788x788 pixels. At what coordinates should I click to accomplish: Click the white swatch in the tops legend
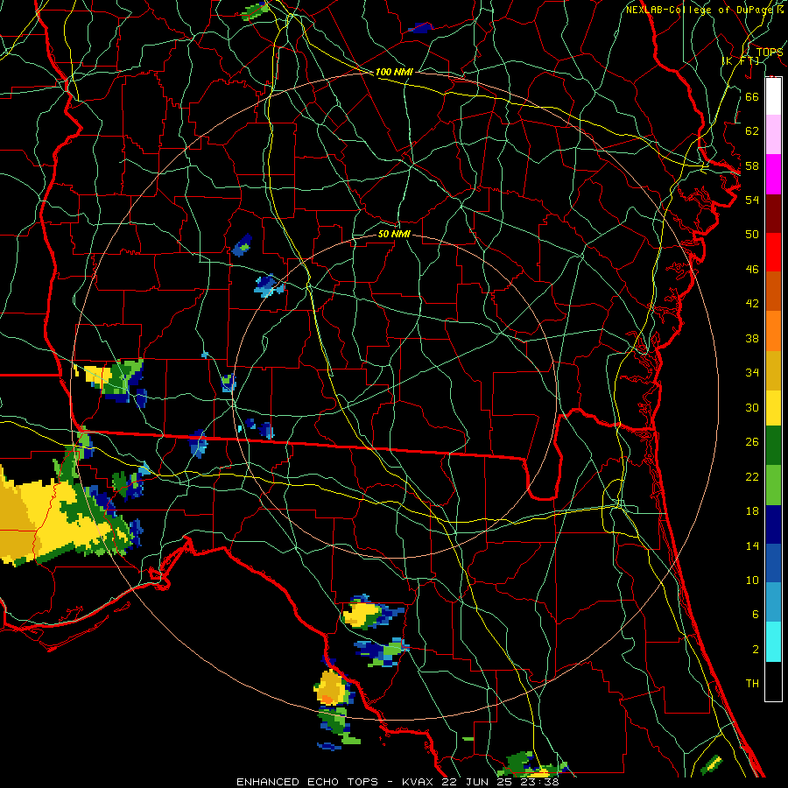pos(773,96)
